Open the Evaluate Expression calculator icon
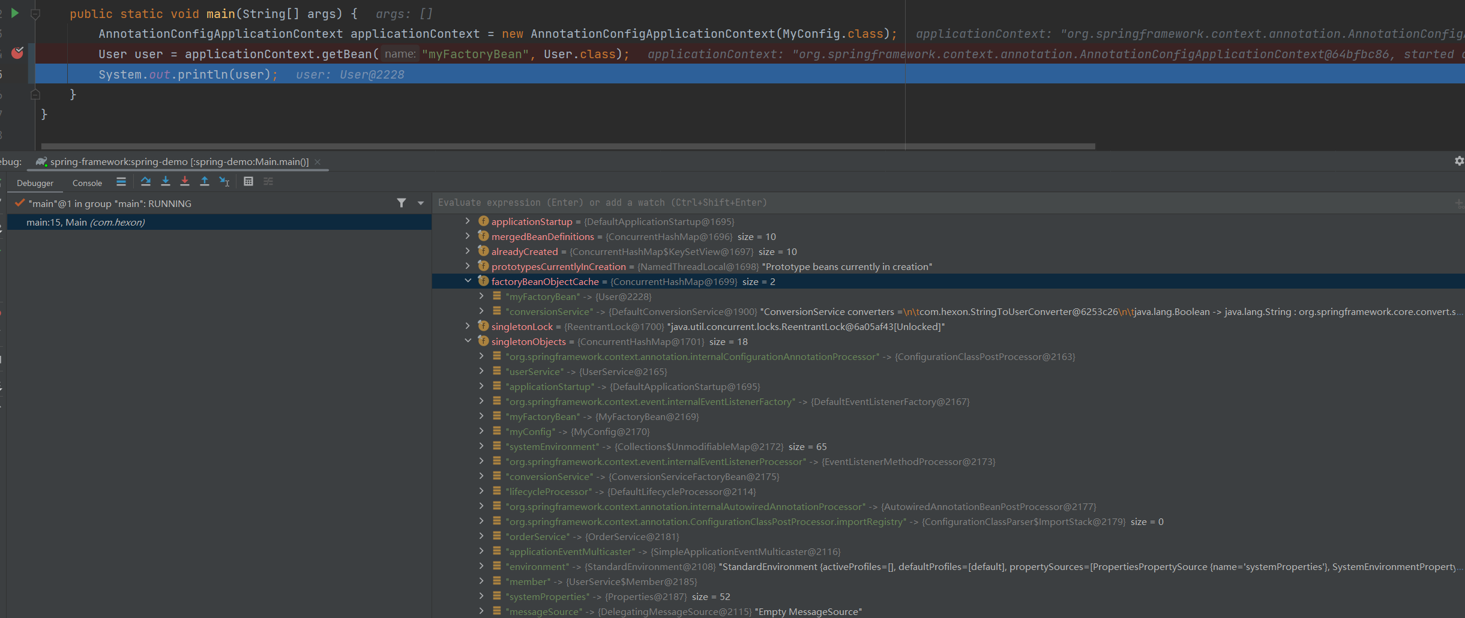 point(248,181)
